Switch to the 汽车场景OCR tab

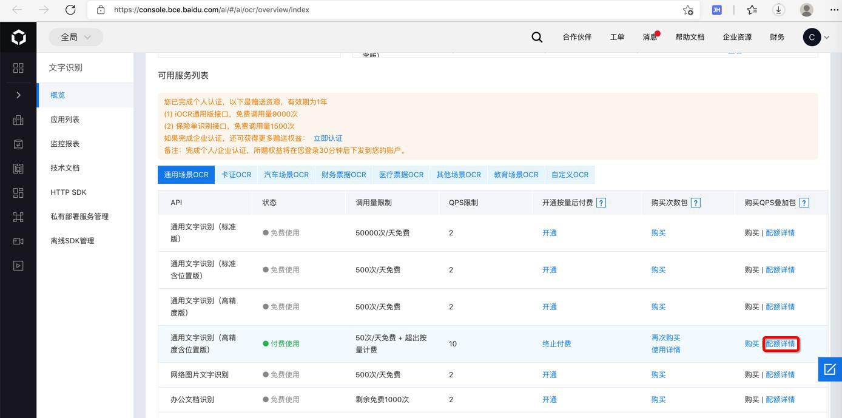tap(286, 175)
